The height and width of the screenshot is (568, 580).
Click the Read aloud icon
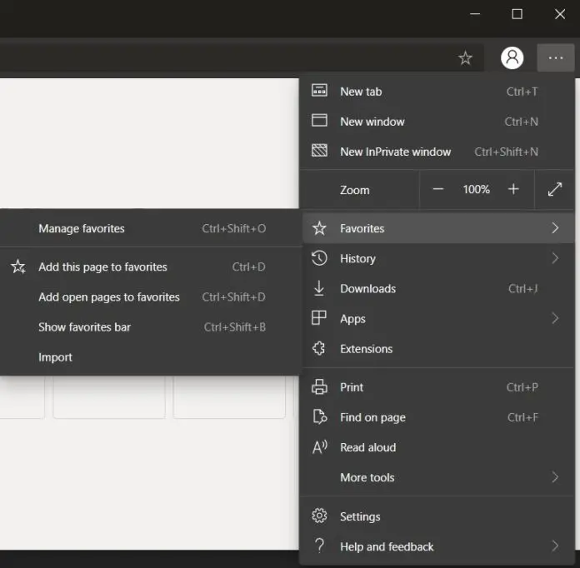[320, 447]
